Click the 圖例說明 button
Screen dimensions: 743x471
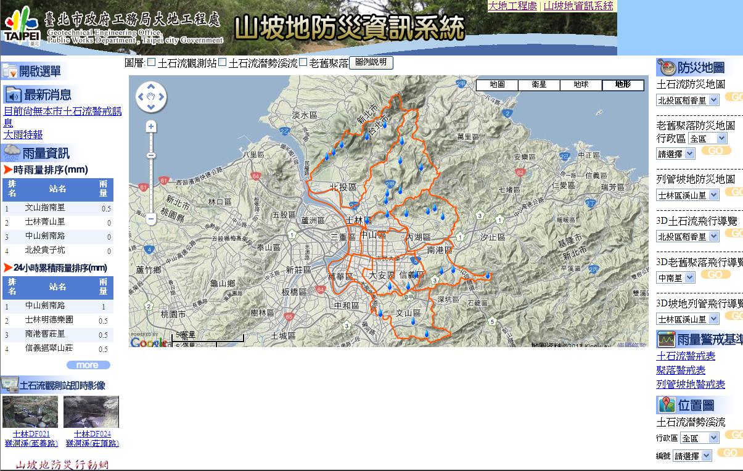pos(371,62)
